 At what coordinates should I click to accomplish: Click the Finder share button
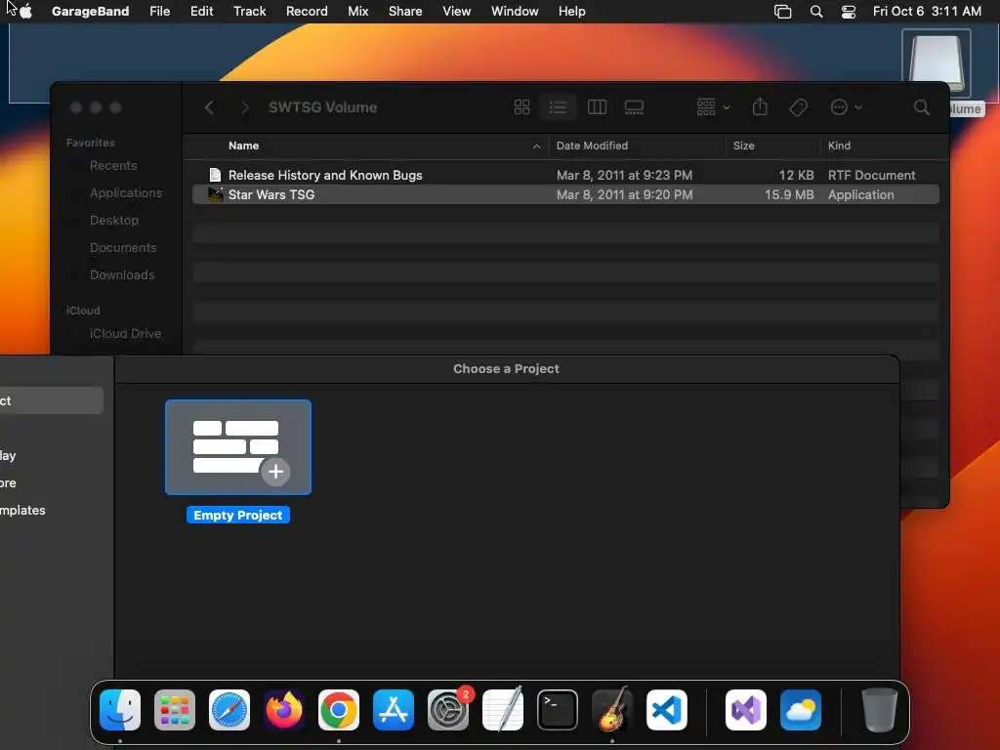(760, 106)
